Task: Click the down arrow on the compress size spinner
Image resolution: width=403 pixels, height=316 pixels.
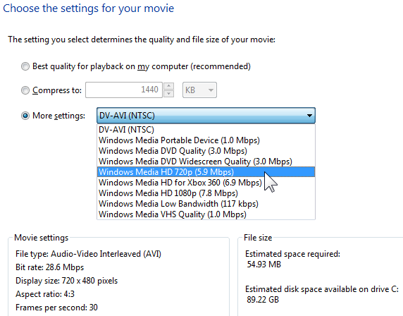Action: click(169, 94)
